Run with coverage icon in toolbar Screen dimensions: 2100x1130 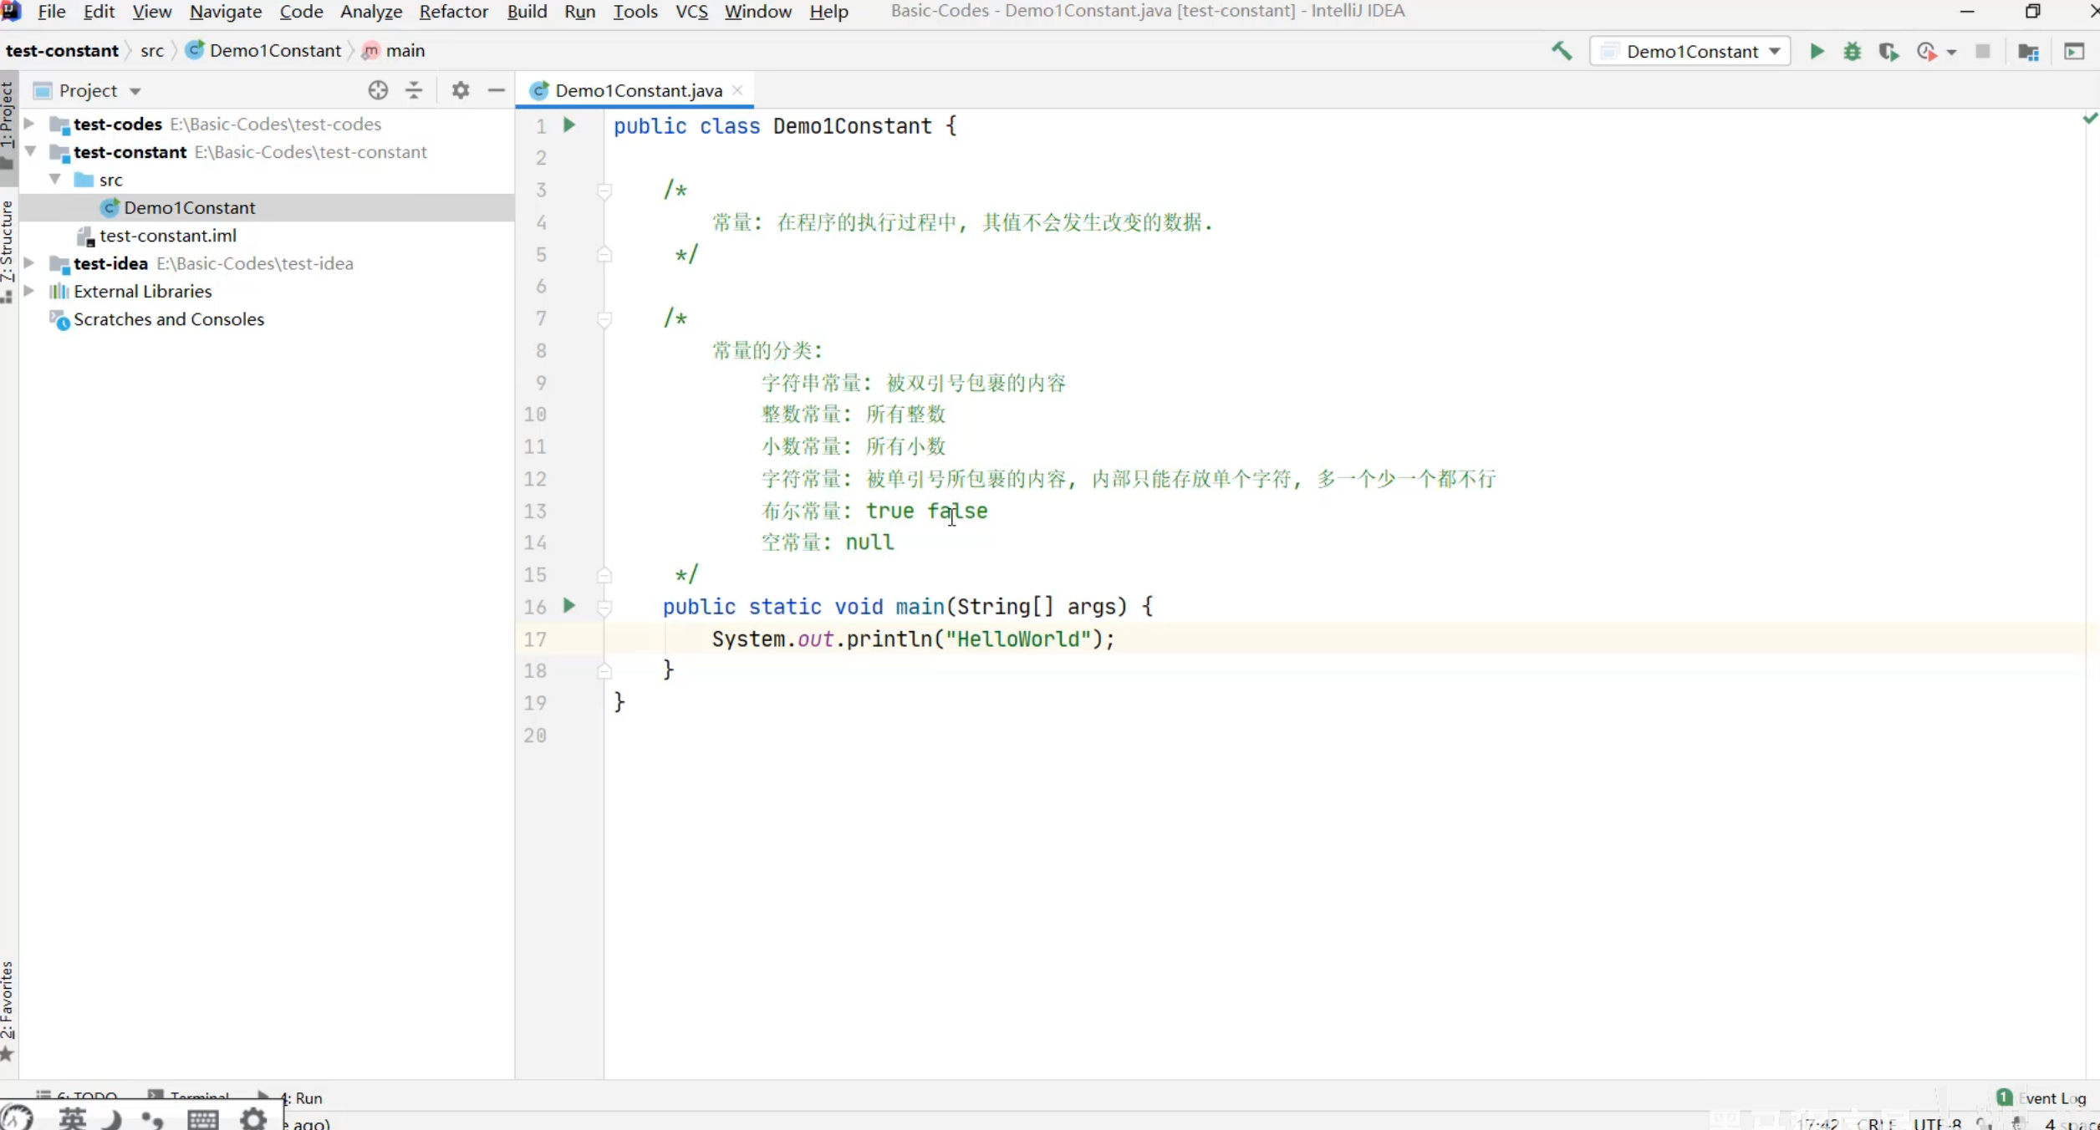[x=1888, y=51]
